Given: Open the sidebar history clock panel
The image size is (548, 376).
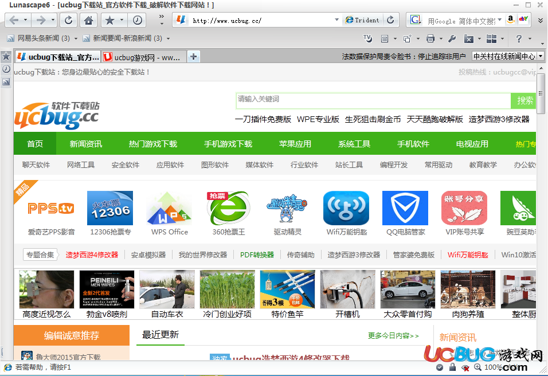Looking at the screenshot, I should 6,69.
